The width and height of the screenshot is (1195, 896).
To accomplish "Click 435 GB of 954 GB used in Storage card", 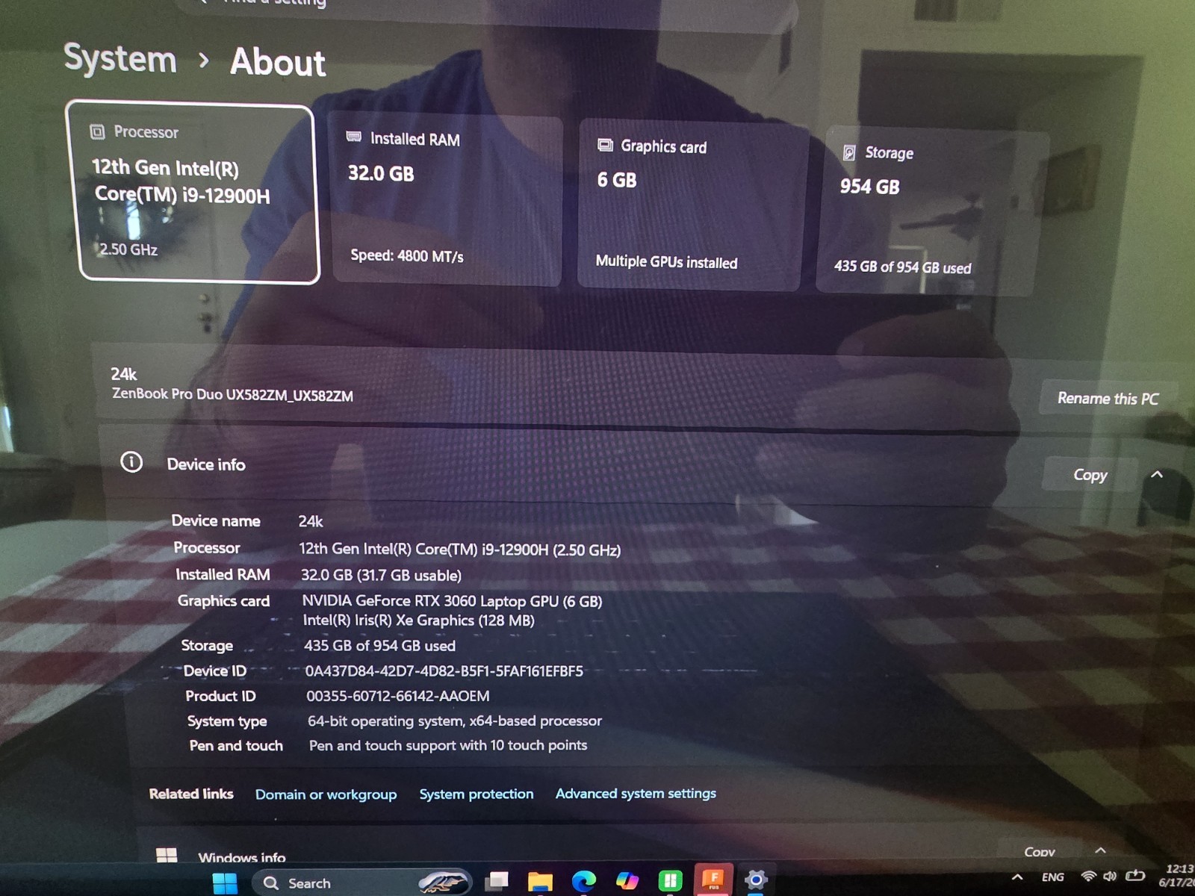I will 902,267.
